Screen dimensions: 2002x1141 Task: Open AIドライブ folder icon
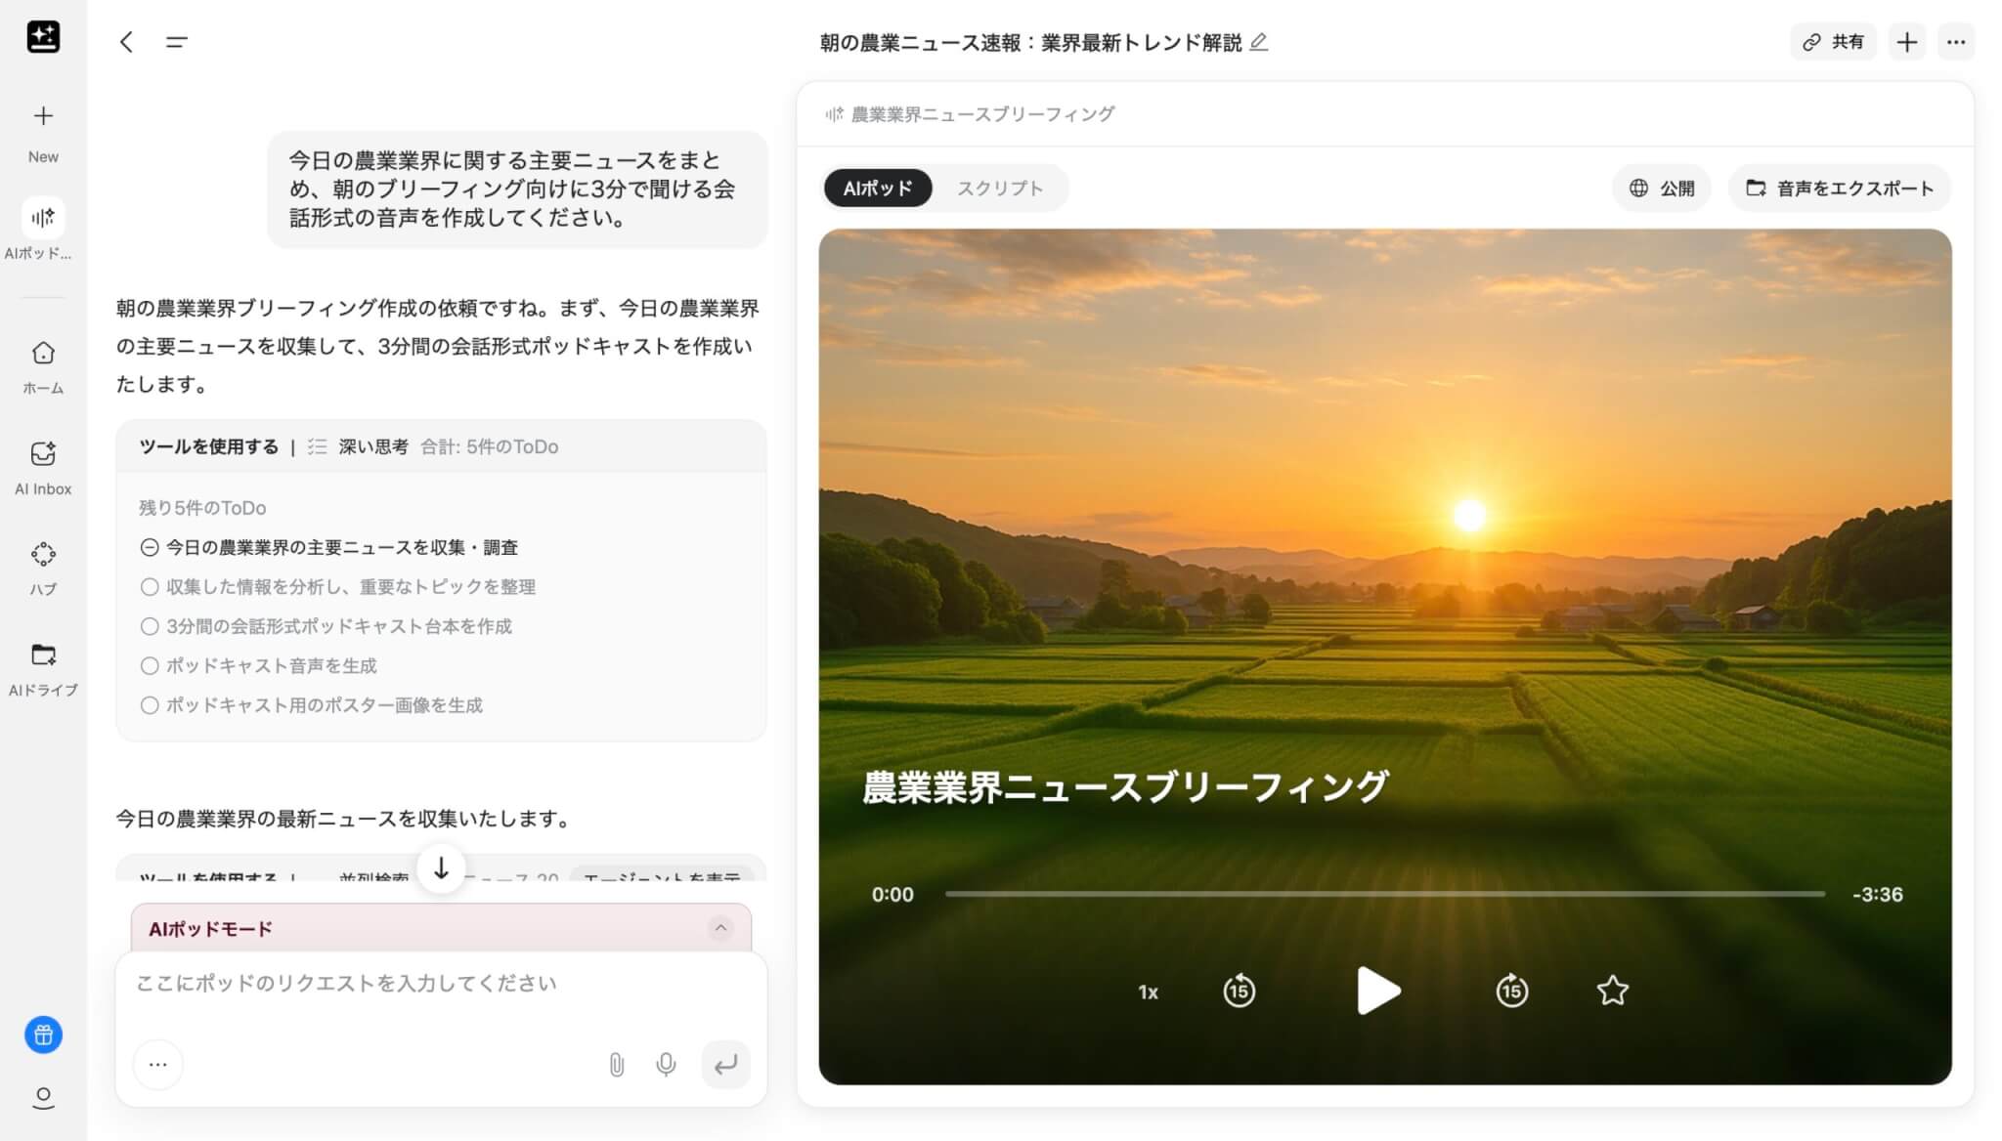point(43,655)
